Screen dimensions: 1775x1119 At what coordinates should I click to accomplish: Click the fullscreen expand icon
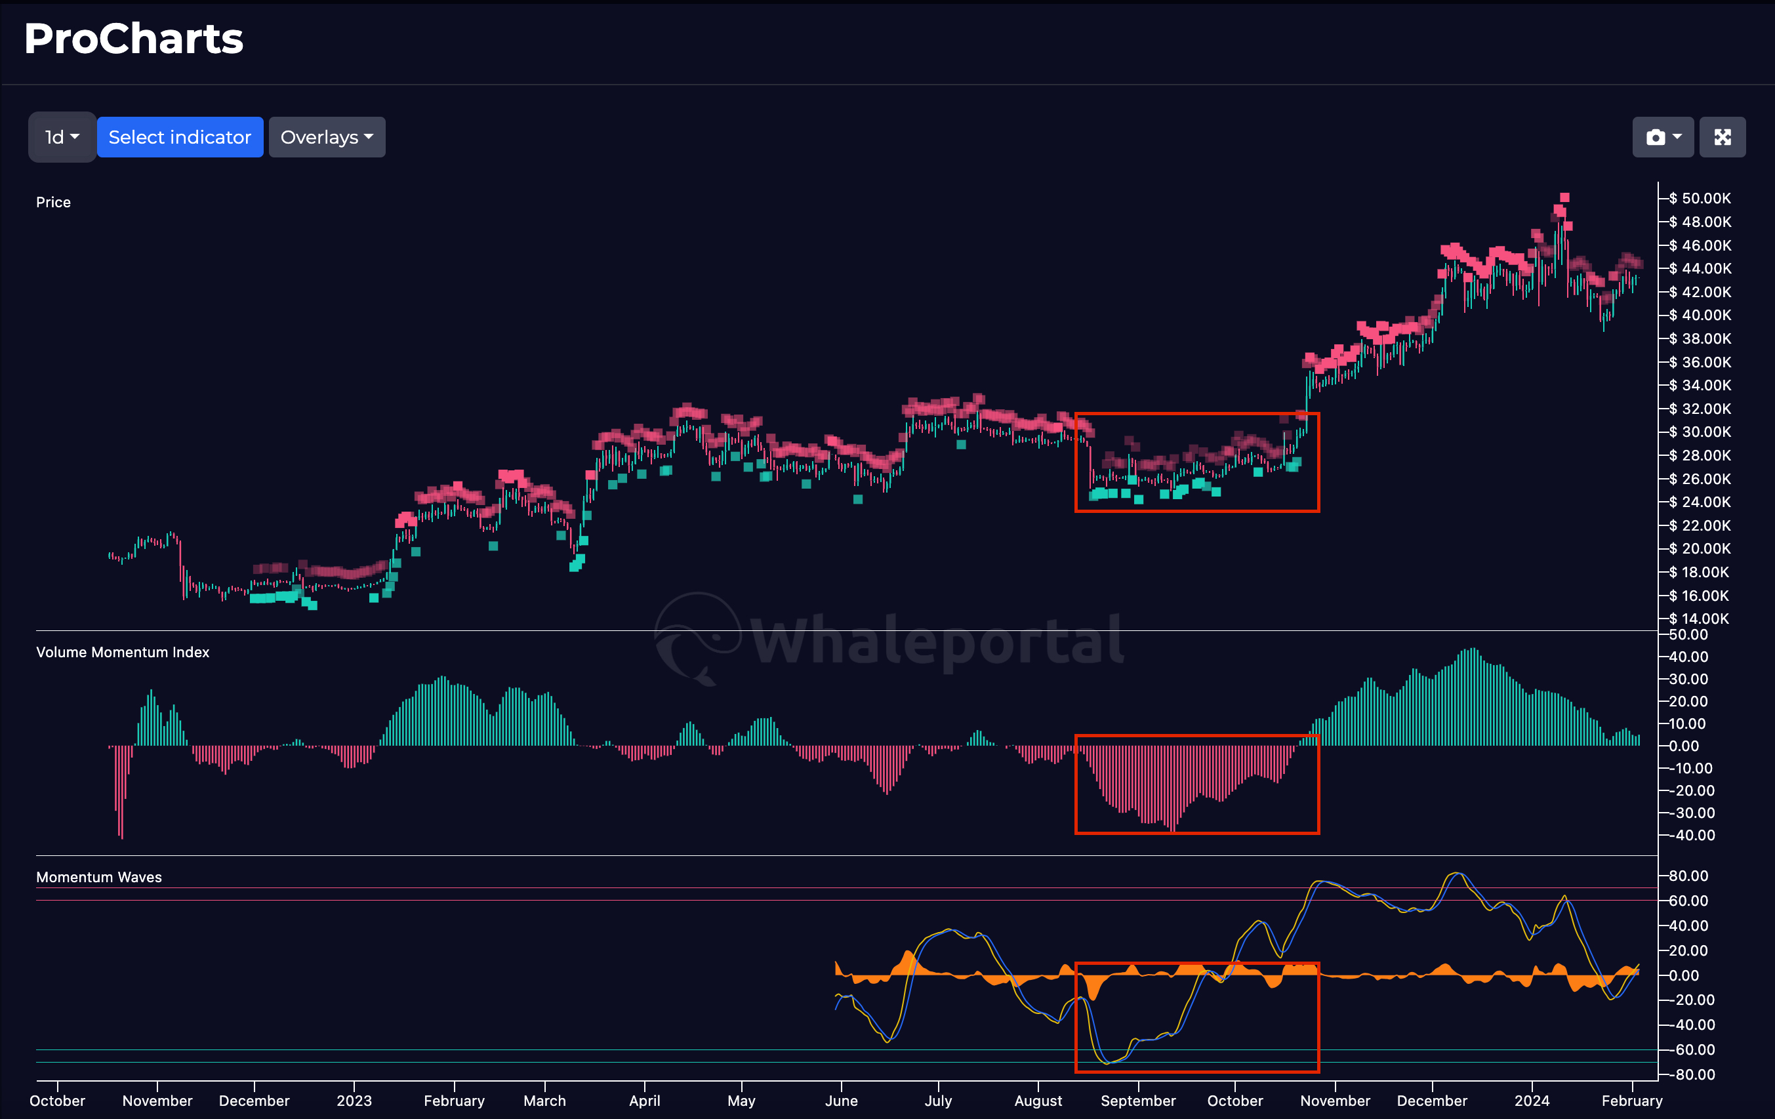(x=1722, y=137)
